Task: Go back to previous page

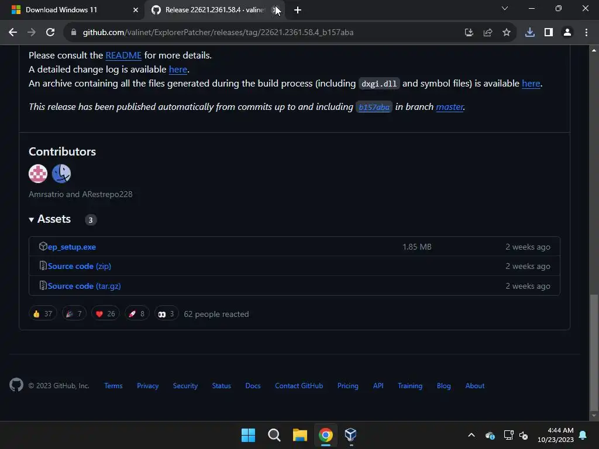Action: [x=13, y=33]
